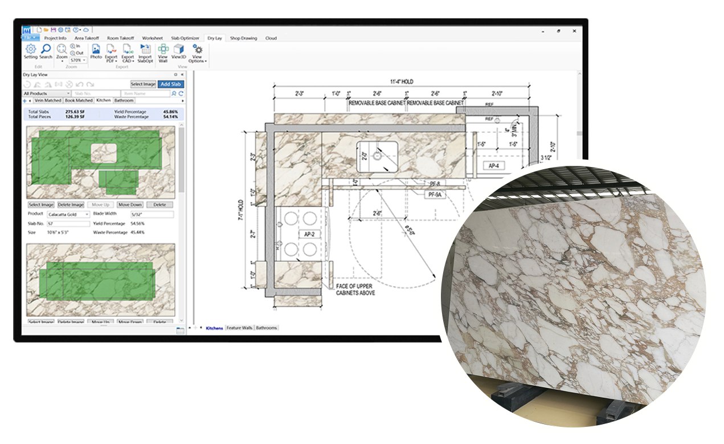Switch to Room Takeoff tab
Screen dimensions: 724x444
120,38
